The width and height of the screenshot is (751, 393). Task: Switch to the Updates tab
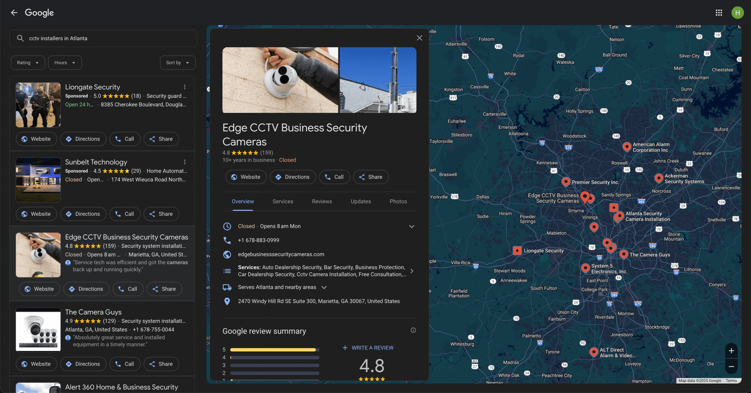point(361,202)
